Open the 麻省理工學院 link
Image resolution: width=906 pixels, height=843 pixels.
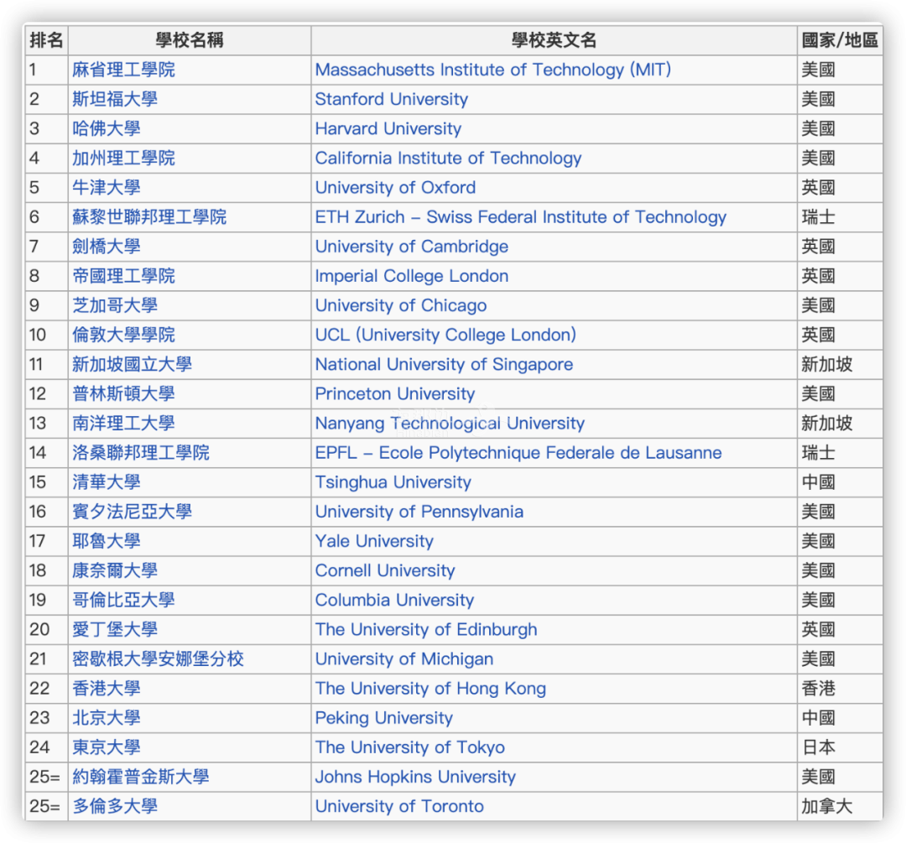click(123, 70)
